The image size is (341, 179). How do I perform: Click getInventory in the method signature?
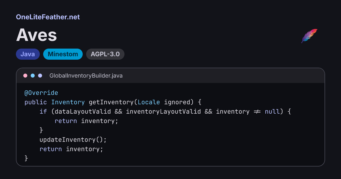click(111, 102)
